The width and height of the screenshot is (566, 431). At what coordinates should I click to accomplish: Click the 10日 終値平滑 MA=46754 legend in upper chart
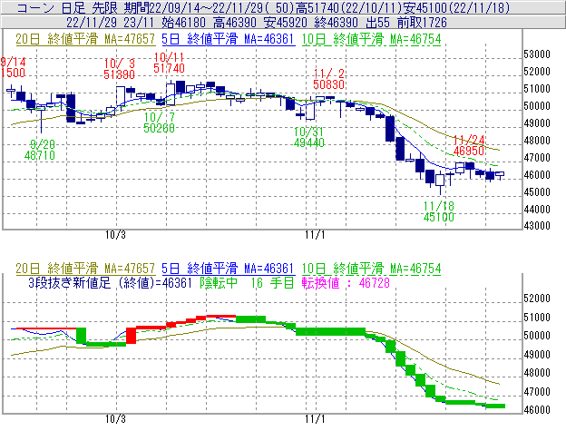click(372, 39)
